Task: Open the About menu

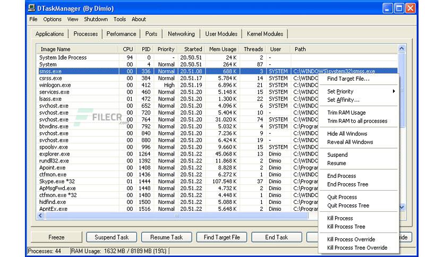Action: [139, 19]
